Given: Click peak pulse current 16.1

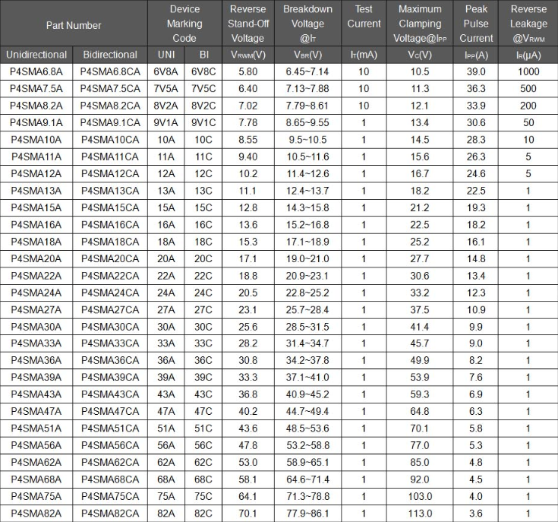Looking at the screenshot, I should coord(476,242).
